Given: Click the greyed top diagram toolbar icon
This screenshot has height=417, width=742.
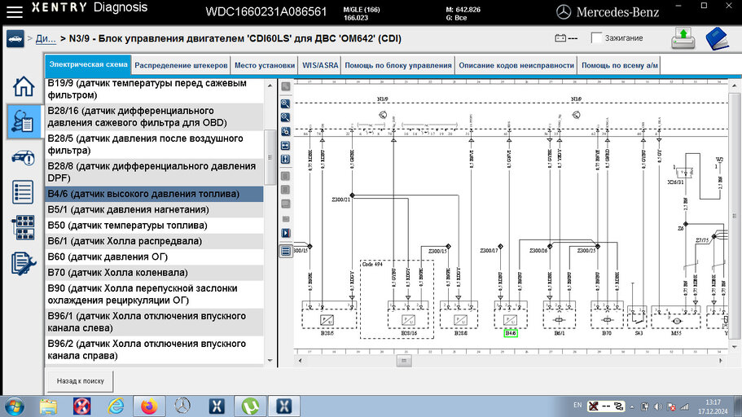Looking at the screenshot, I should click(x=285, y=86).
